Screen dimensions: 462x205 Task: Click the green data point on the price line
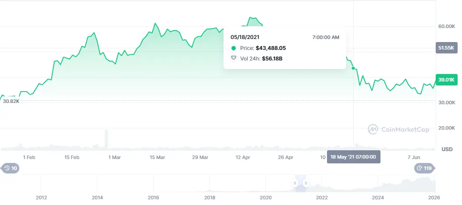(354, 68)
